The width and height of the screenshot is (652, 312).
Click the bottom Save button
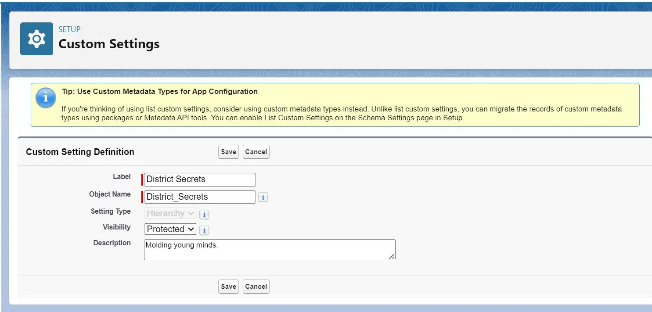(x=228, y=287)
